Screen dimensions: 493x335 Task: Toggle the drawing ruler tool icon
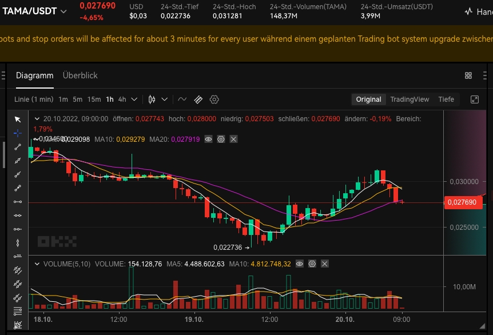coord(198,99)
